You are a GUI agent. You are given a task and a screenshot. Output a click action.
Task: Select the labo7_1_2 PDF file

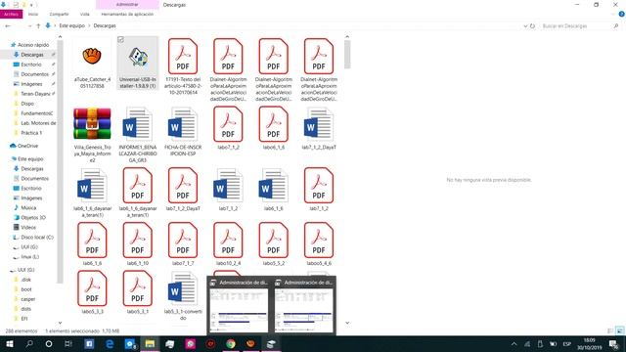click(228, 128)
